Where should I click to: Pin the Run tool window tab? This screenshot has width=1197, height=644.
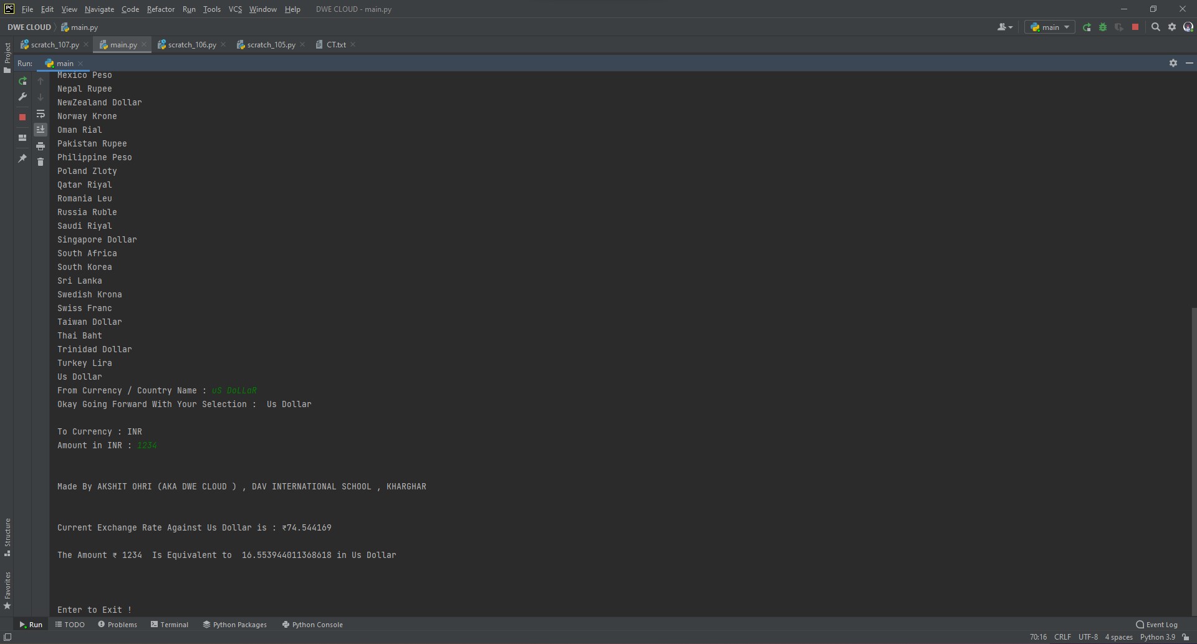pyautogui.click(x=22, y=159)
